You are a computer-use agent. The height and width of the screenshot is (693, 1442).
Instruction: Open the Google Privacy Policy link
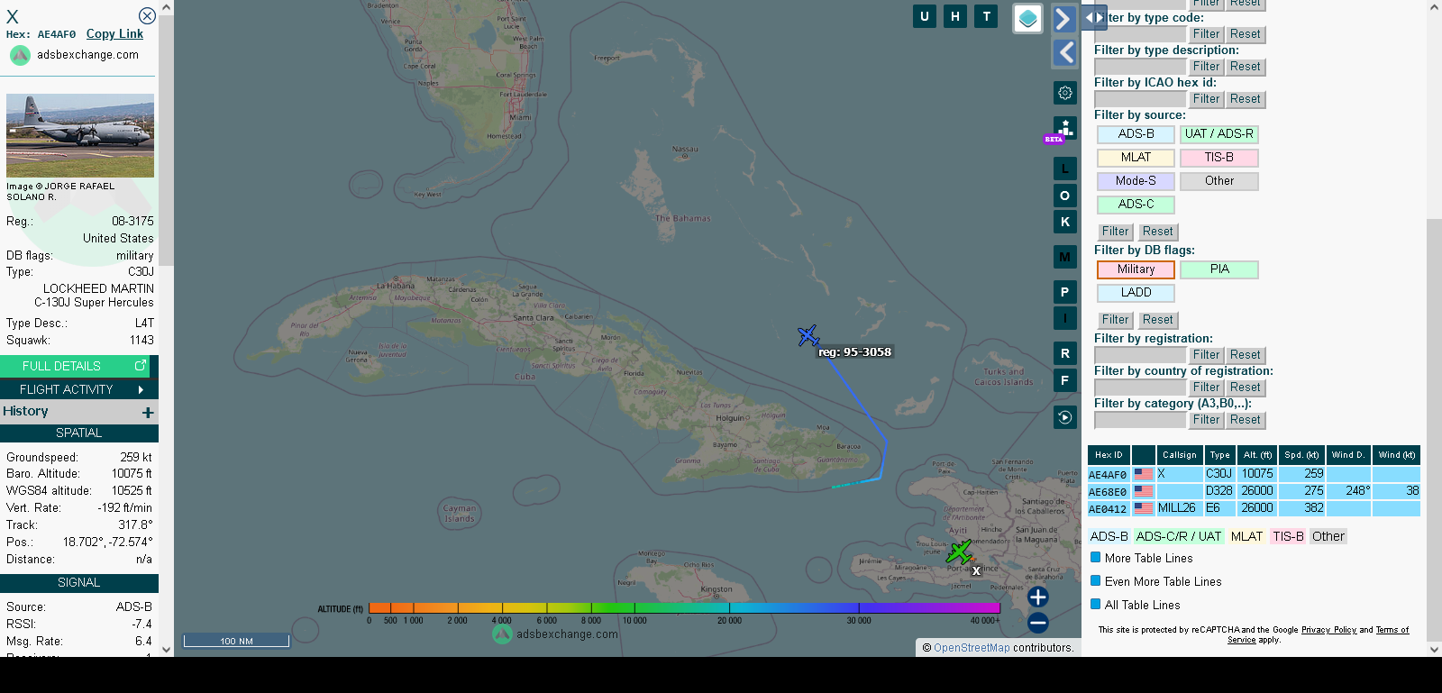click(x=1328, y=630)
